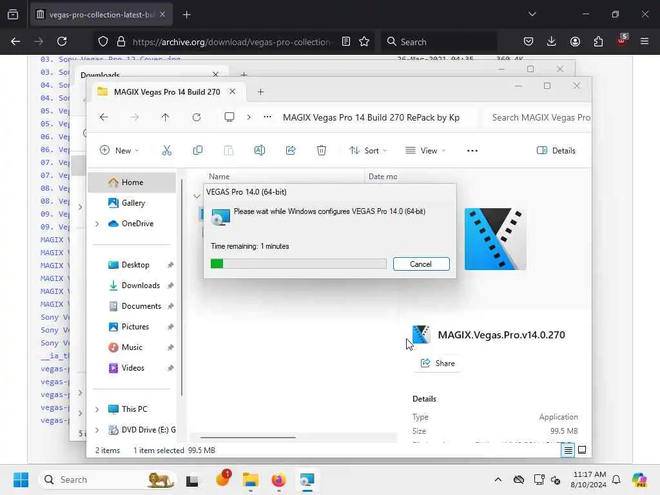This screenshot has width=660, height=495.
Task: Open Firefox Downloads panel
Action: (x=552, y=41)
